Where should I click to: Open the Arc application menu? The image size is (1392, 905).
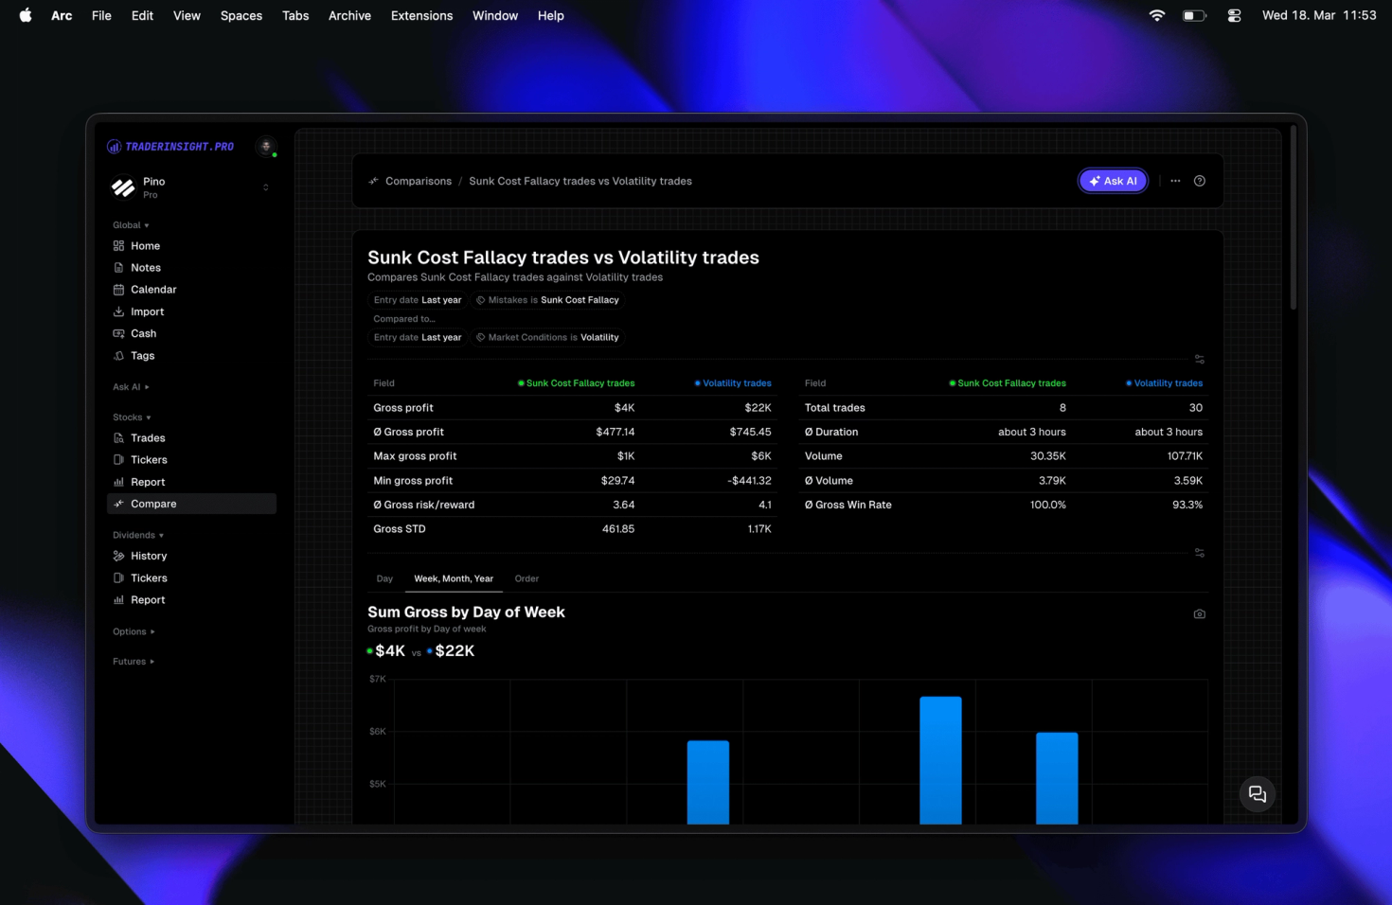pos(62,15)
